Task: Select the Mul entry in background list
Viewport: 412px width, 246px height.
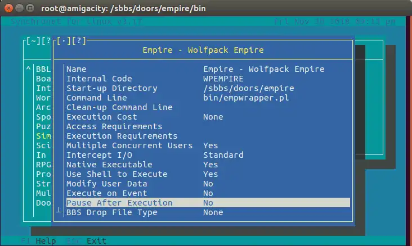Action: (43, 193)
